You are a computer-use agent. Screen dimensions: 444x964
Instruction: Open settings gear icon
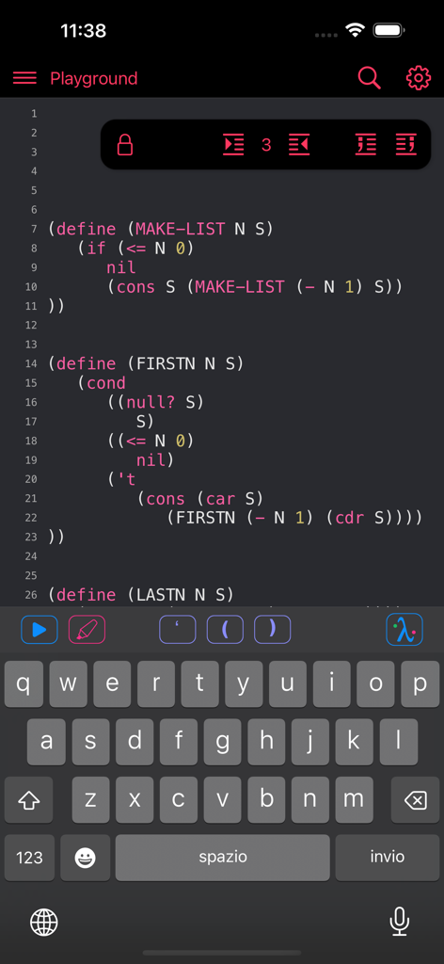click(419, 78)
